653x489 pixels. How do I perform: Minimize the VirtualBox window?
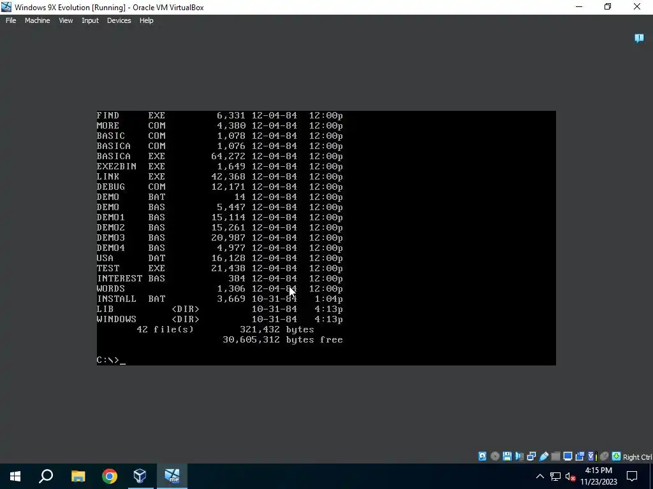[x=579, y=7]
